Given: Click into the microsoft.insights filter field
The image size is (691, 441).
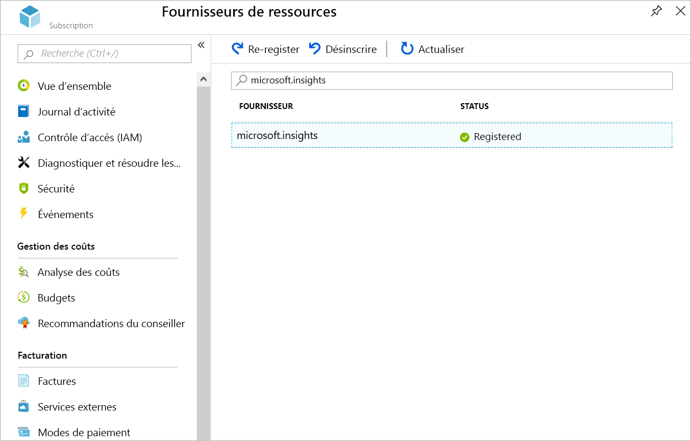Looking at the screenshot, I should (452, 81).
